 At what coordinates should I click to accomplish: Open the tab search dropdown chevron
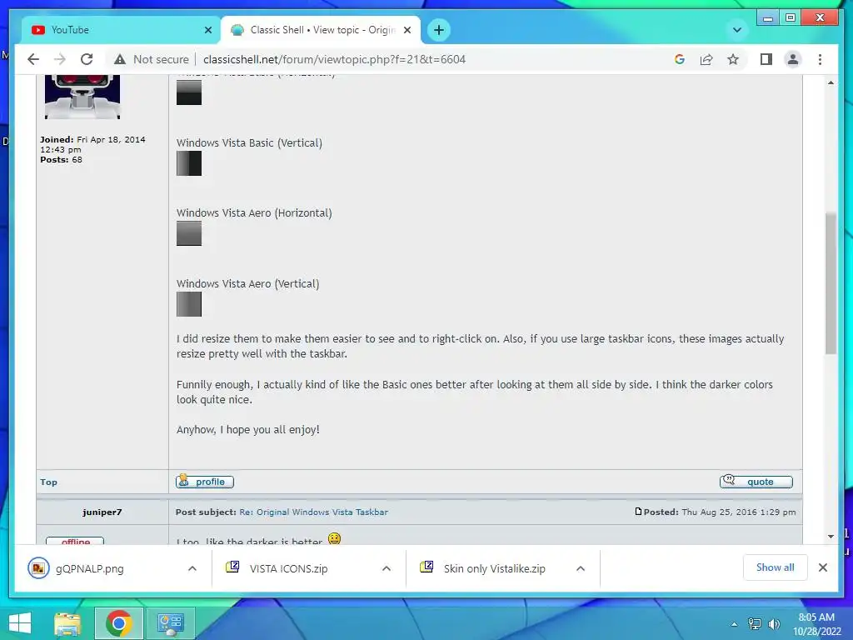737,30
